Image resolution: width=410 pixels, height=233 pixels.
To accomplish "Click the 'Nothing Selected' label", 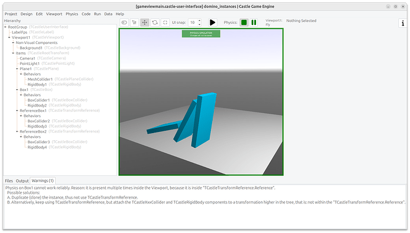I will pyautogui.click(x=301, y=21).
